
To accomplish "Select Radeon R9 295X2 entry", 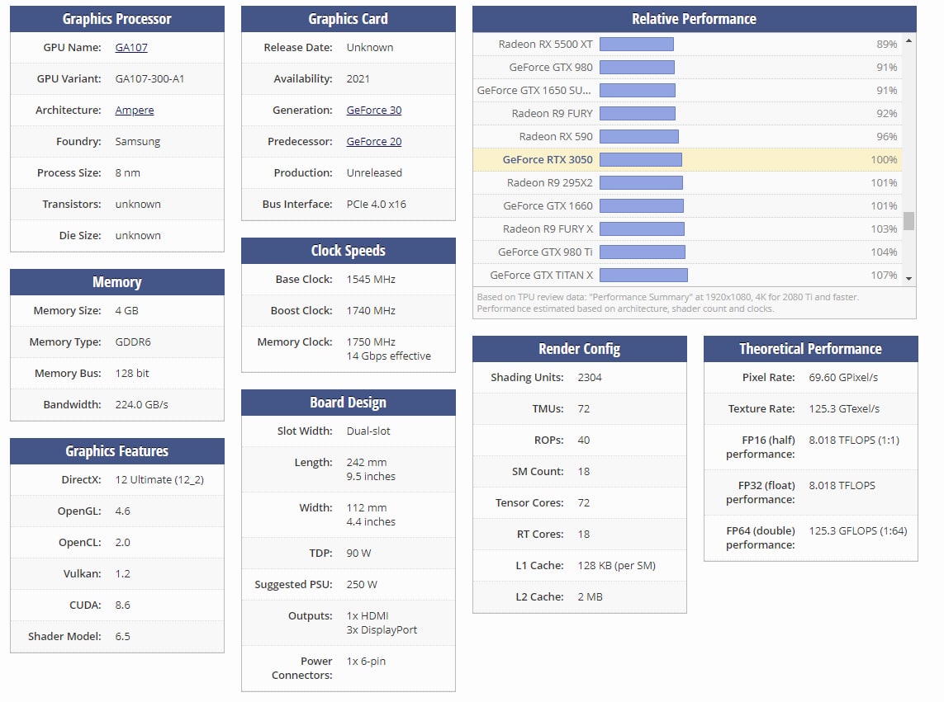I will 687,182.
